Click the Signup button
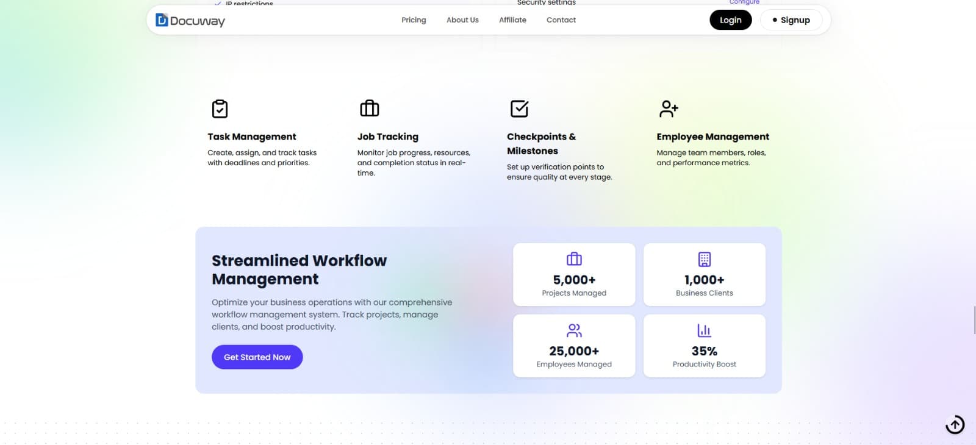 791,20
